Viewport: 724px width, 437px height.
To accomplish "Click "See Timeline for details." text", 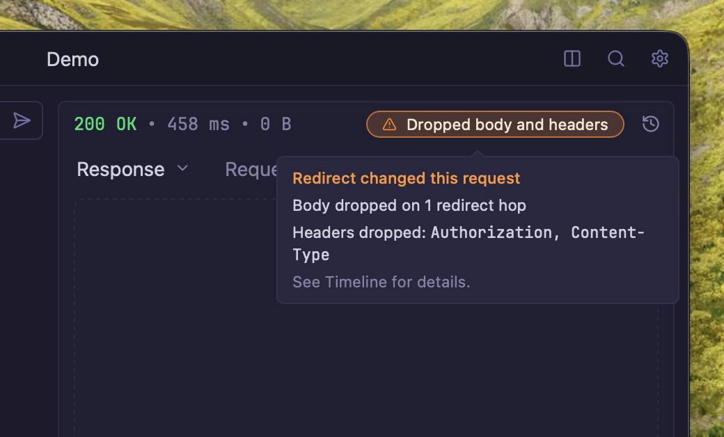I will coord(381,282).
